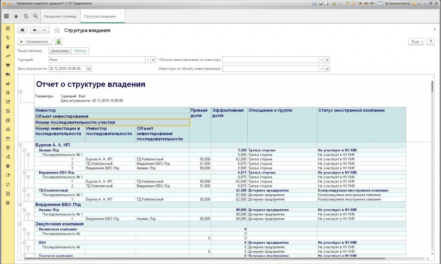Open the gift box section in the sidebar
The image size is (441, 264).
coord(8,148)
